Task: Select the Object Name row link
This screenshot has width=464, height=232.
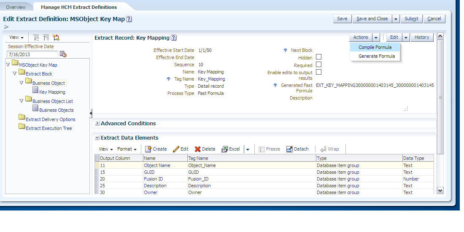Action: pyautogui.click(x=157, y=165)
